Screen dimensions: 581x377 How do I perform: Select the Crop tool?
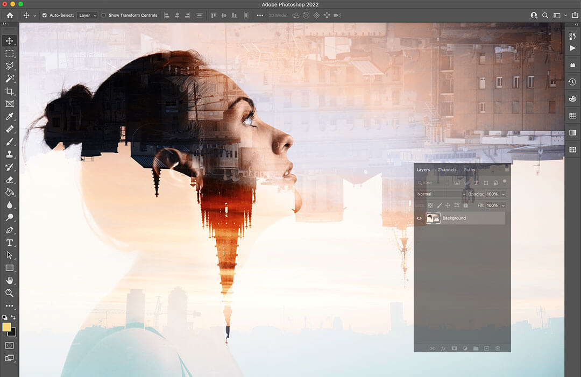pyautogui.click(x=10, y=91)
